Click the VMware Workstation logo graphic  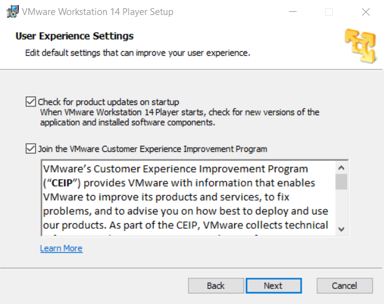pos(360,46)
